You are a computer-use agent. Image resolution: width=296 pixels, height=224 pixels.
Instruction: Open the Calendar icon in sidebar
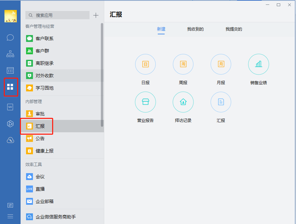(x=10, y=70)
